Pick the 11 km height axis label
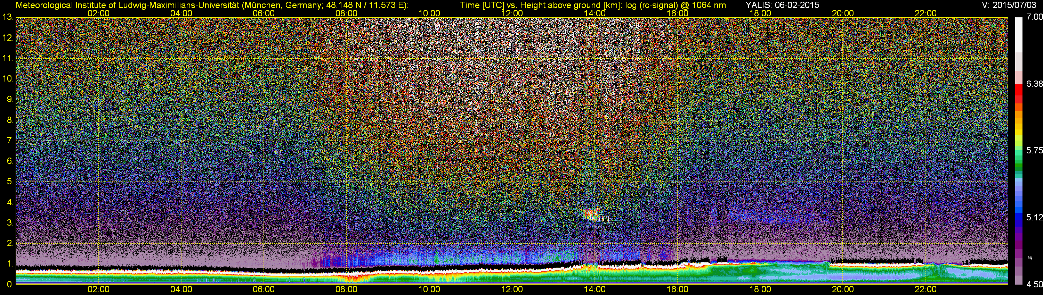The width and height of the screenshot is (1043, 295). (8, 58)
